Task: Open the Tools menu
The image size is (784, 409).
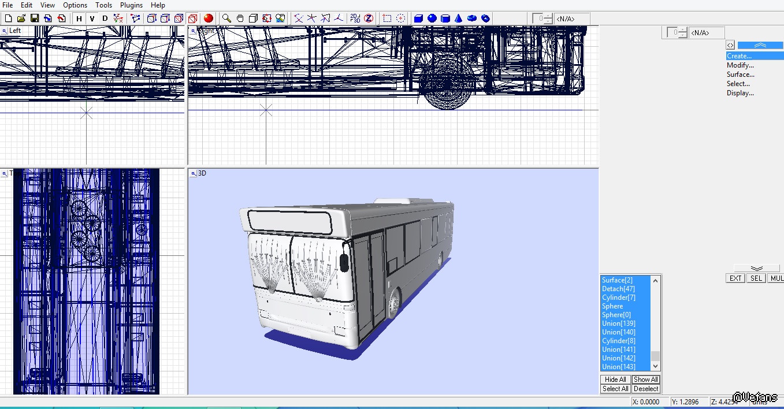Action: [x=104, y=5]
